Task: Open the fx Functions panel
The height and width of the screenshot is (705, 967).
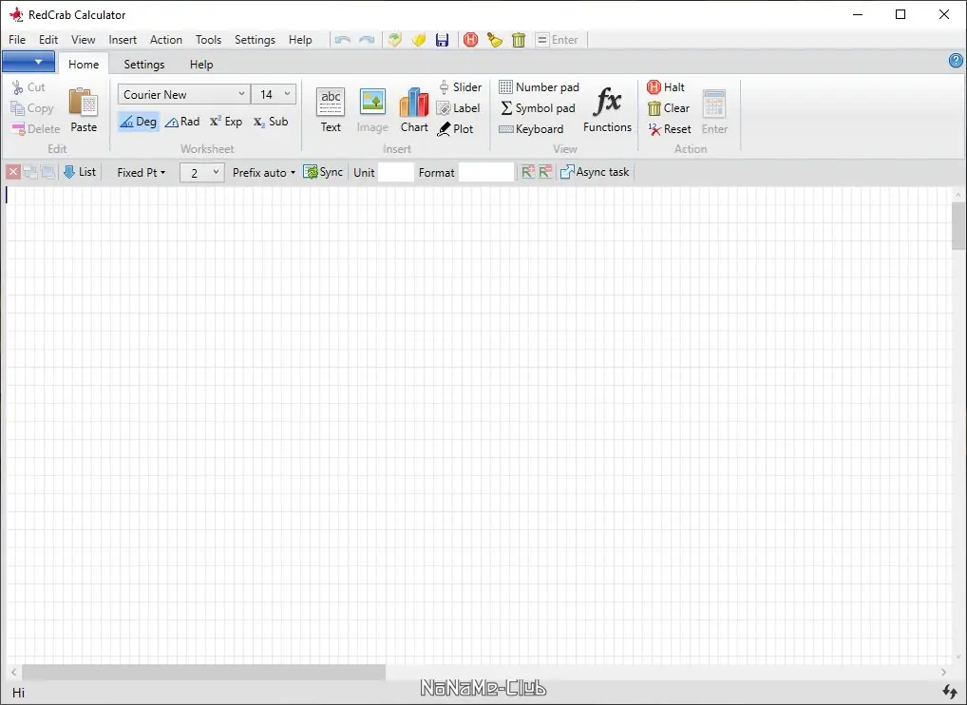Action: point(607,110)
